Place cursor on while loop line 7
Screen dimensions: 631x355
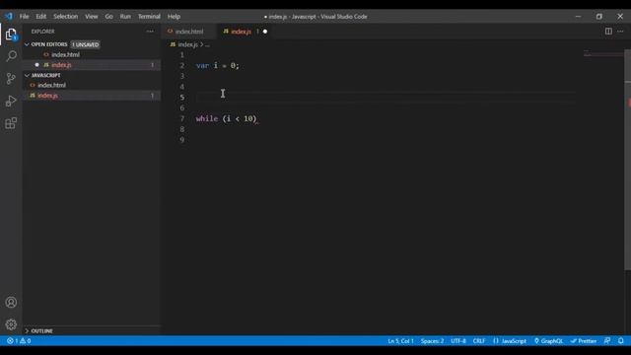[226, 118]
